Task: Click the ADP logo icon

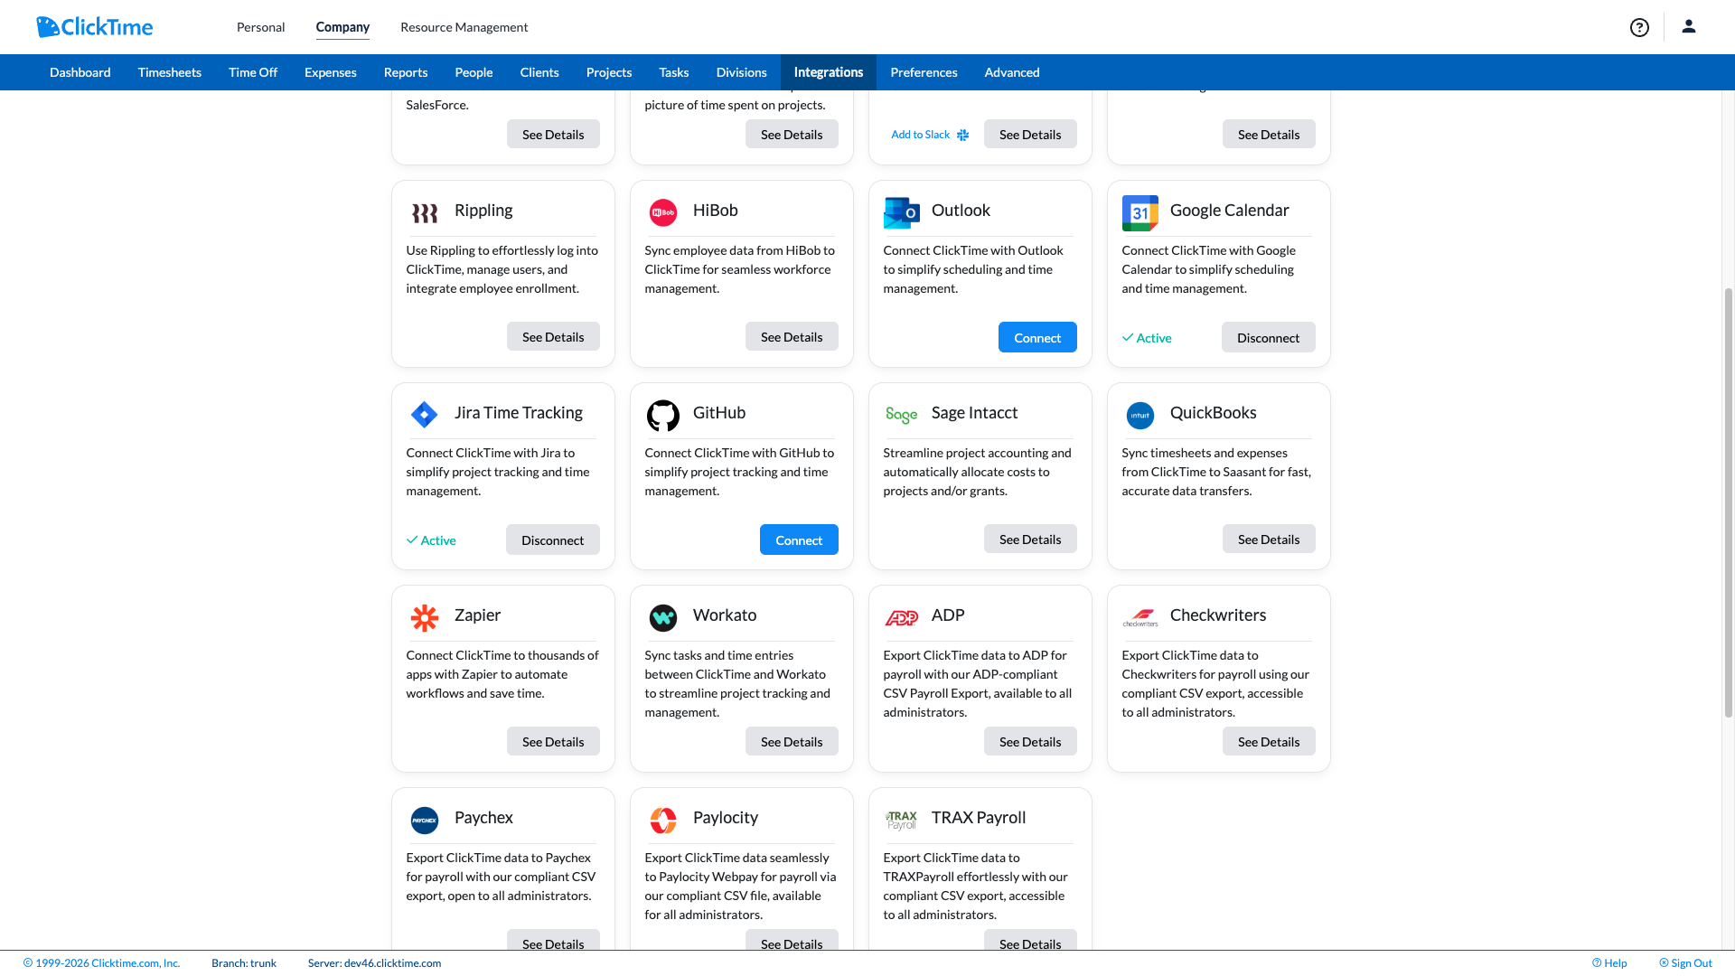Action: [x=901, y=618]
